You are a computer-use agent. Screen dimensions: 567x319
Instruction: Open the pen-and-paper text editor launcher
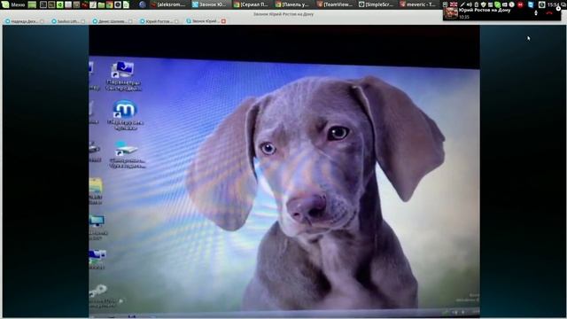[x=93, y=4]
